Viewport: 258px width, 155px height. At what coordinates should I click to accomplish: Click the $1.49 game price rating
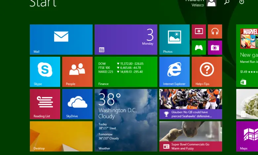249,72
